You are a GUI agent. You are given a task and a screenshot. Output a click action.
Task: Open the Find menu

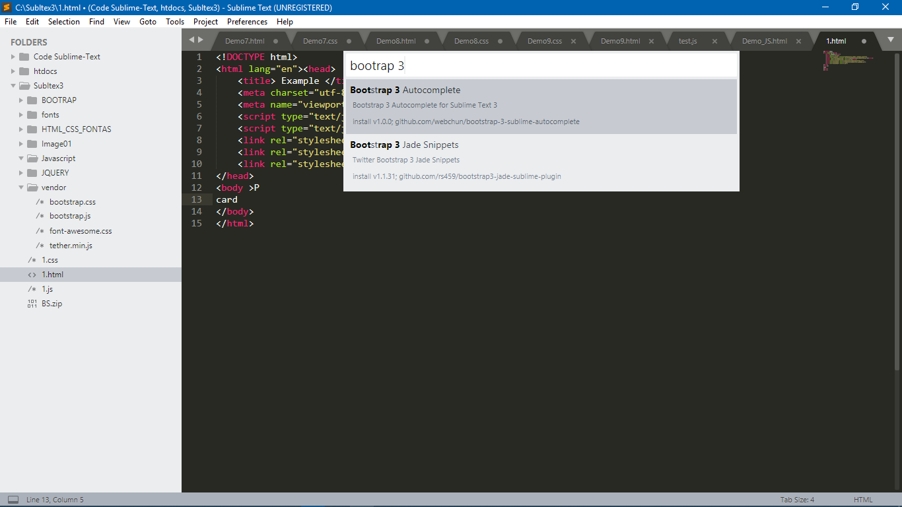(96, 22)
